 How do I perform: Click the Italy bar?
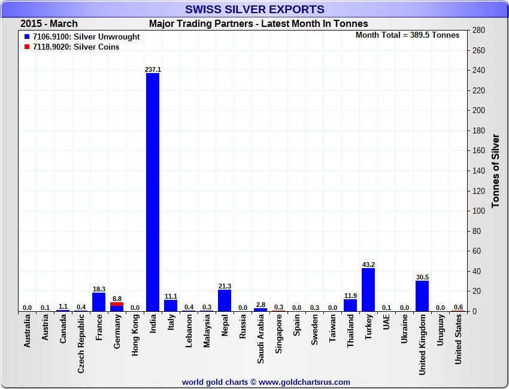point(171,305)
